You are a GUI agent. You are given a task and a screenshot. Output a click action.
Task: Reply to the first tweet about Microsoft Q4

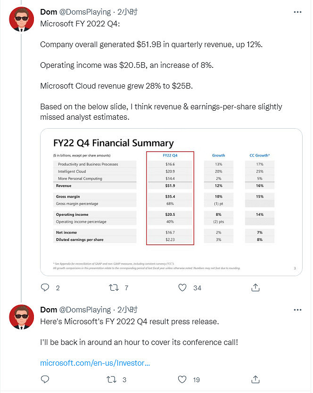click(x=45, y=287)
